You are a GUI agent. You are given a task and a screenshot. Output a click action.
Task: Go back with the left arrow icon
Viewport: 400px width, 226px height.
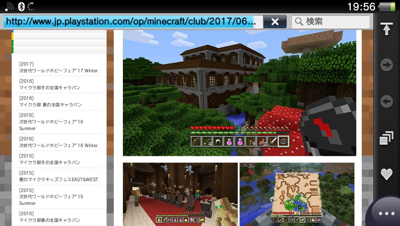(387, 101)
